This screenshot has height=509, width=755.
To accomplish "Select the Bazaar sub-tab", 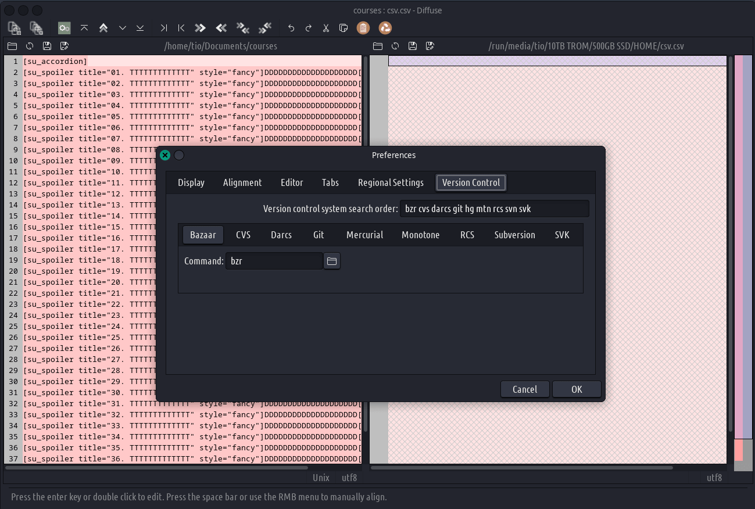I will click(203, 235).
